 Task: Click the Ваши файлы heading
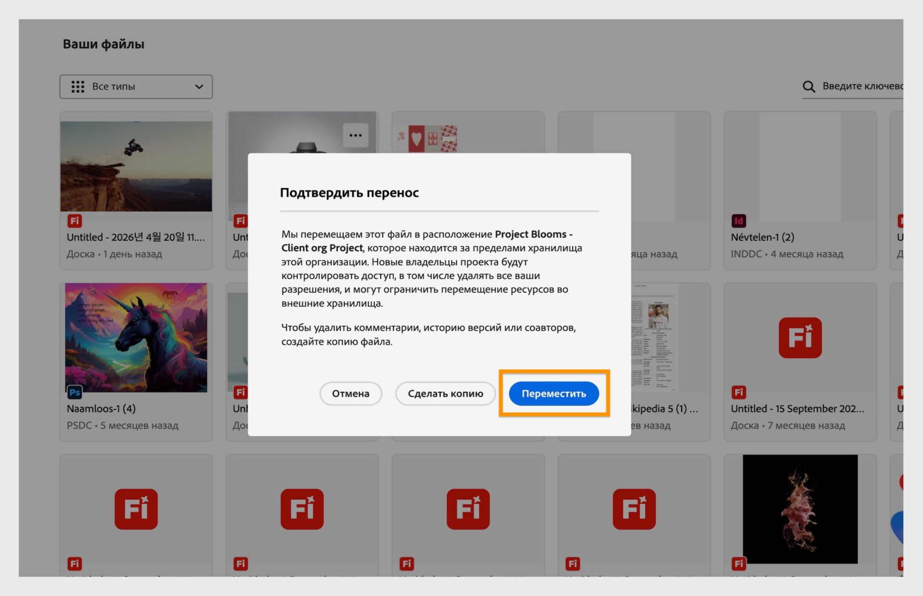(104, 44)
